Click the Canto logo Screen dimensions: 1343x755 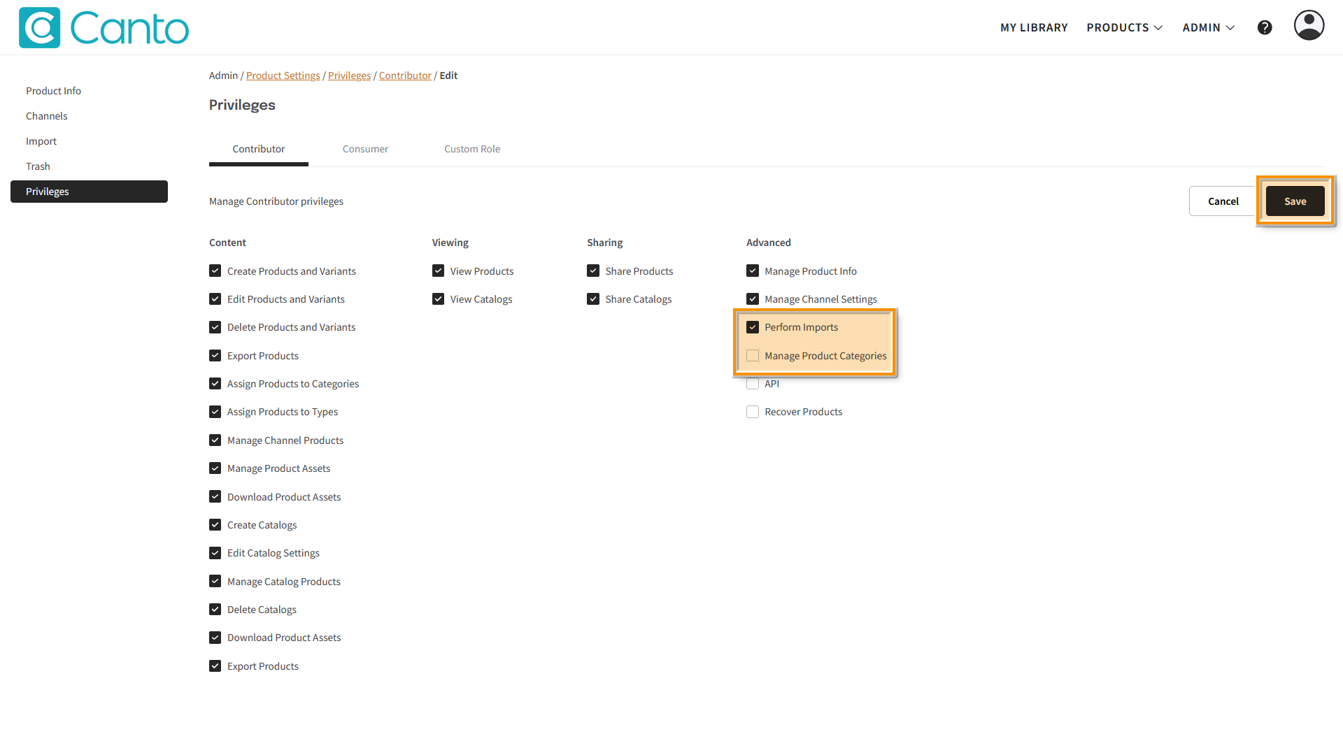pos(104,28)
